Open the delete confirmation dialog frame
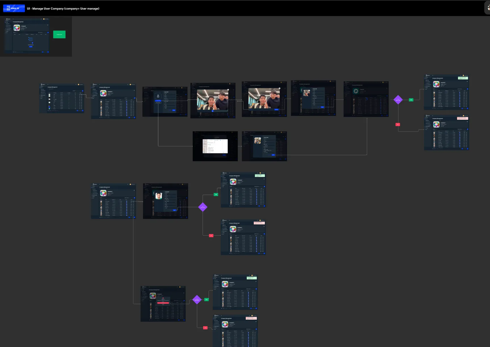490x347 pixels. click(163, 304)
